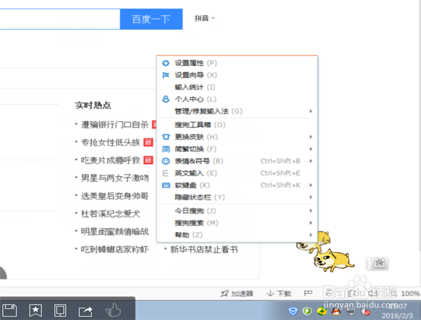Open hot topic 吃到蟑螂店家称虾
The height and width of the screenshot is (320, 421).
click(114, 249)
